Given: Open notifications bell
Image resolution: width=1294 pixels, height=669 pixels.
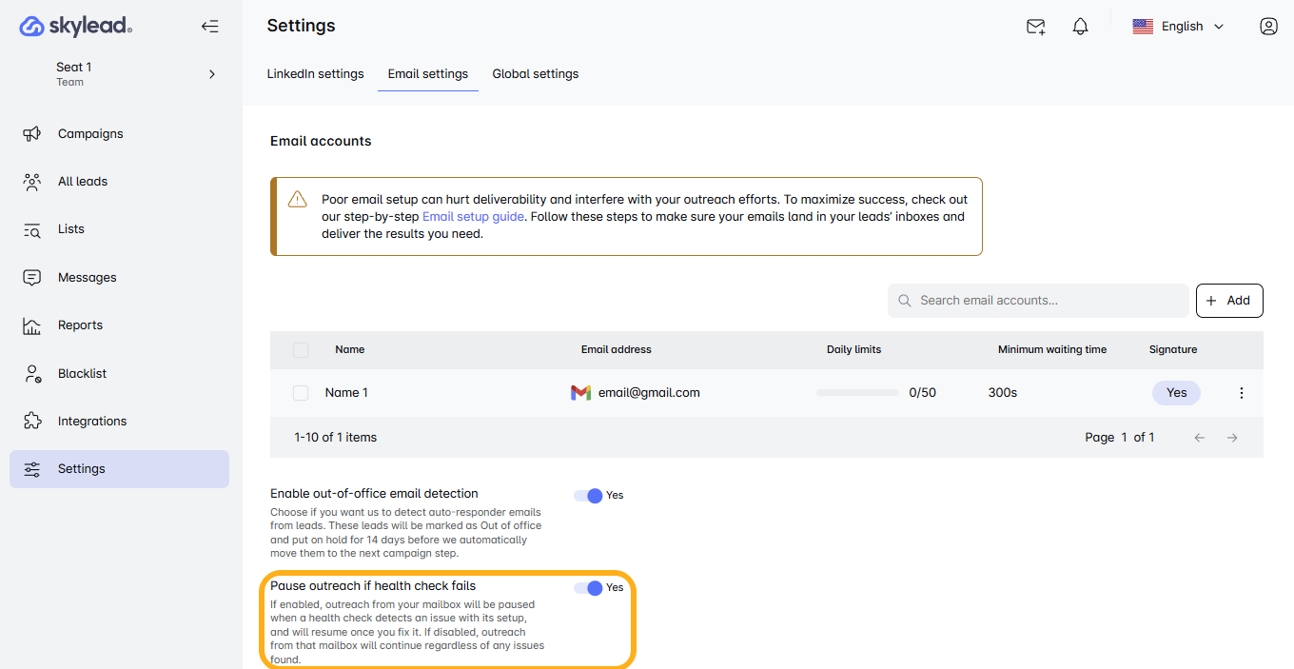Looking at the screenshot, I should pyautogui.click(x=1080, y=27).
